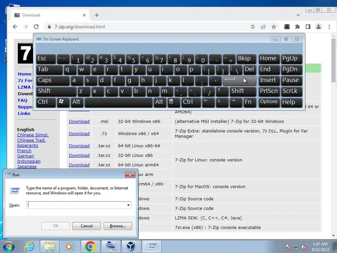Launch Windows Media Player from taskbar
337x253 pixels.
click(70, 246)
